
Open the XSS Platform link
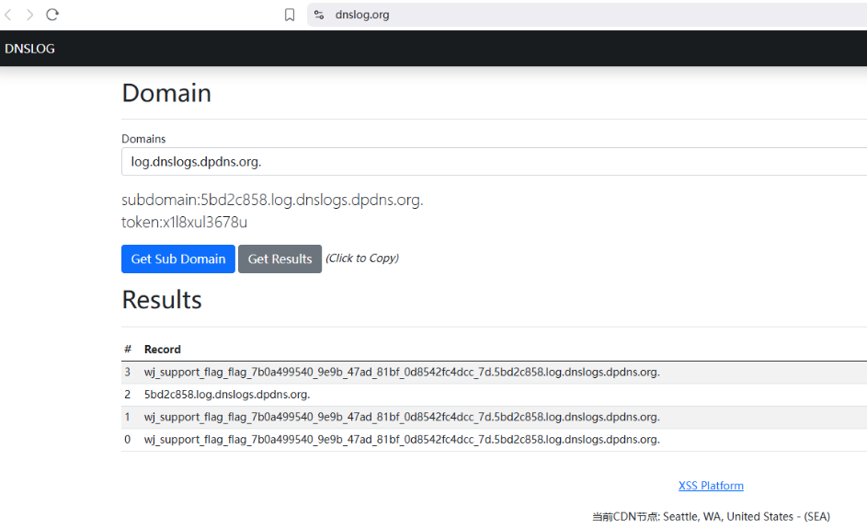tap(711, 485)
